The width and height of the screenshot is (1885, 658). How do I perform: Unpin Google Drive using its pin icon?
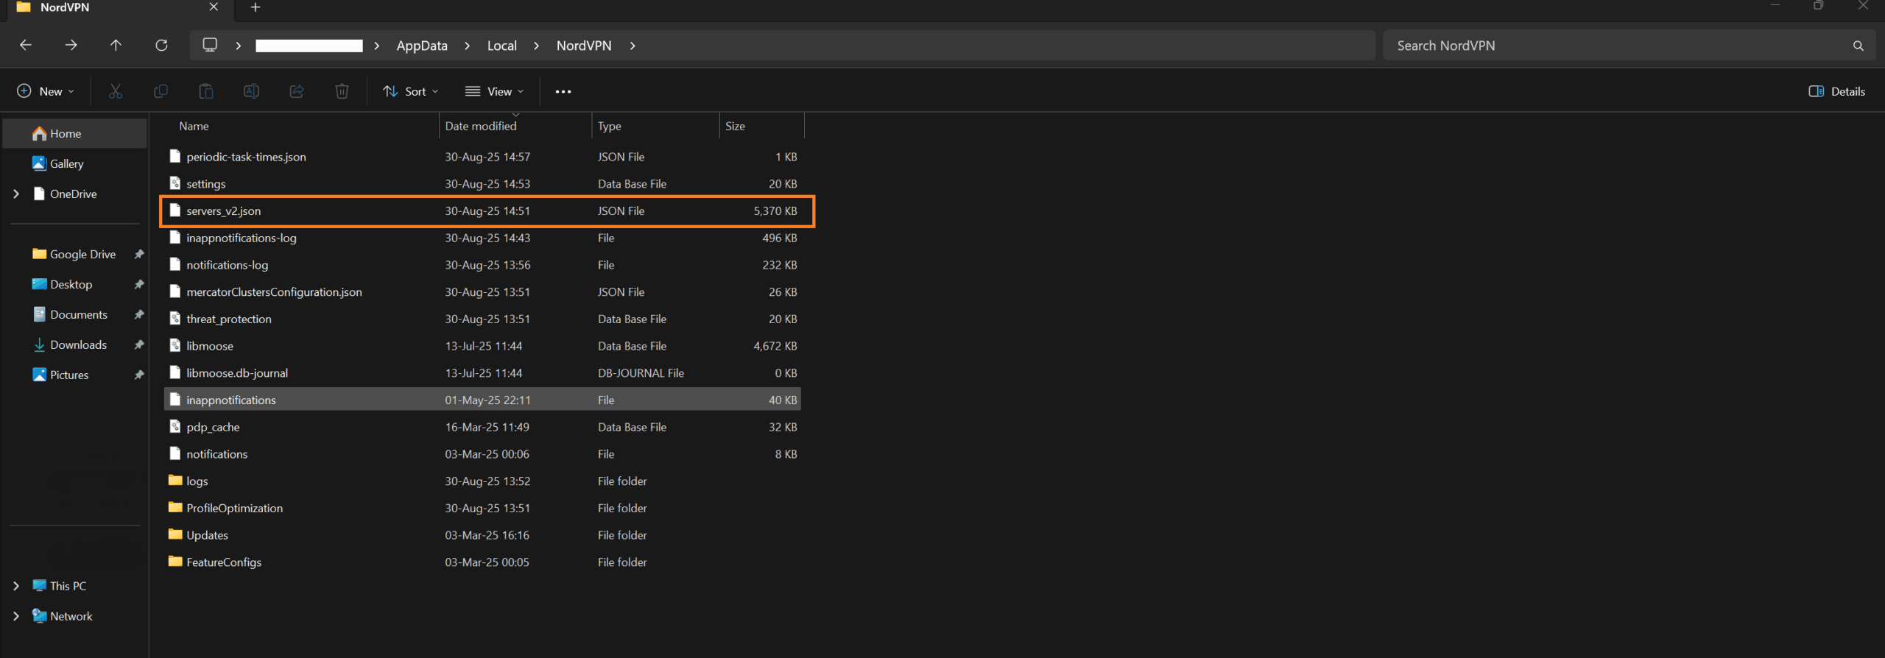point(138,254)
